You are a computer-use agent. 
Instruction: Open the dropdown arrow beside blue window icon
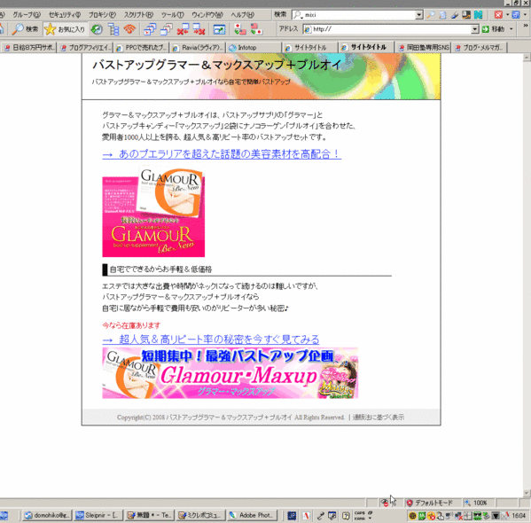click(x=526, y=14)
